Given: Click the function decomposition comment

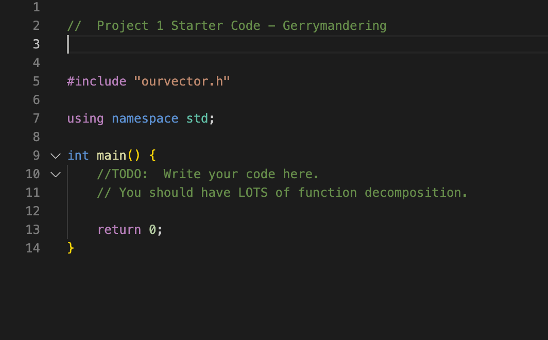Looking at the screenshot, I should [282, 192].
